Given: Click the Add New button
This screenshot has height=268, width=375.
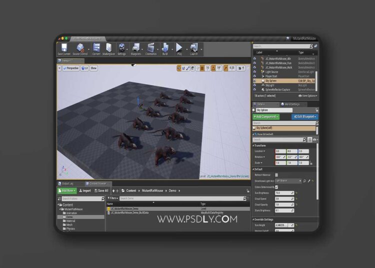Looking at the screenshot, I should pyautogui.click(x=66, y=191).
